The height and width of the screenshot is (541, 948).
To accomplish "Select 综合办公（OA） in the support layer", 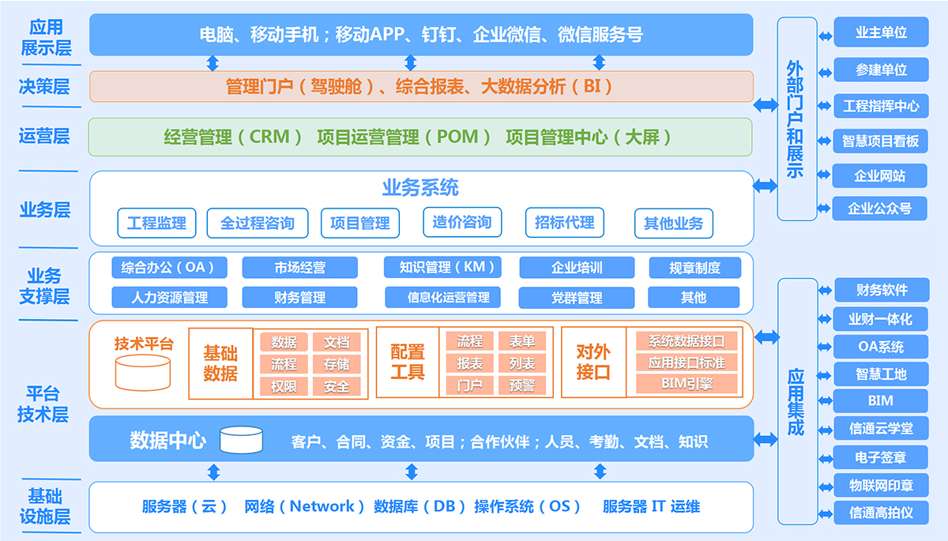I will point(164,268).
